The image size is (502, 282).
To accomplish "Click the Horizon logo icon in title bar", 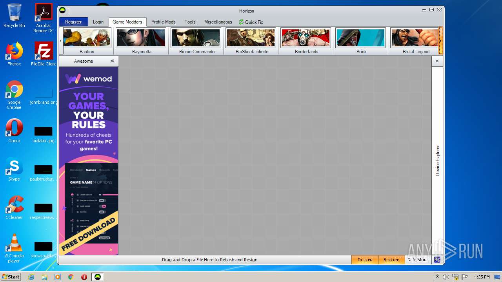I will coord(62,10).
